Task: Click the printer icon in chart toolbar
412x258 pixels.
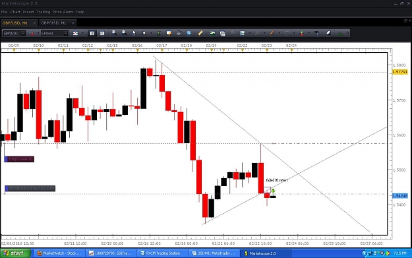Action: [x=179, y=33]
